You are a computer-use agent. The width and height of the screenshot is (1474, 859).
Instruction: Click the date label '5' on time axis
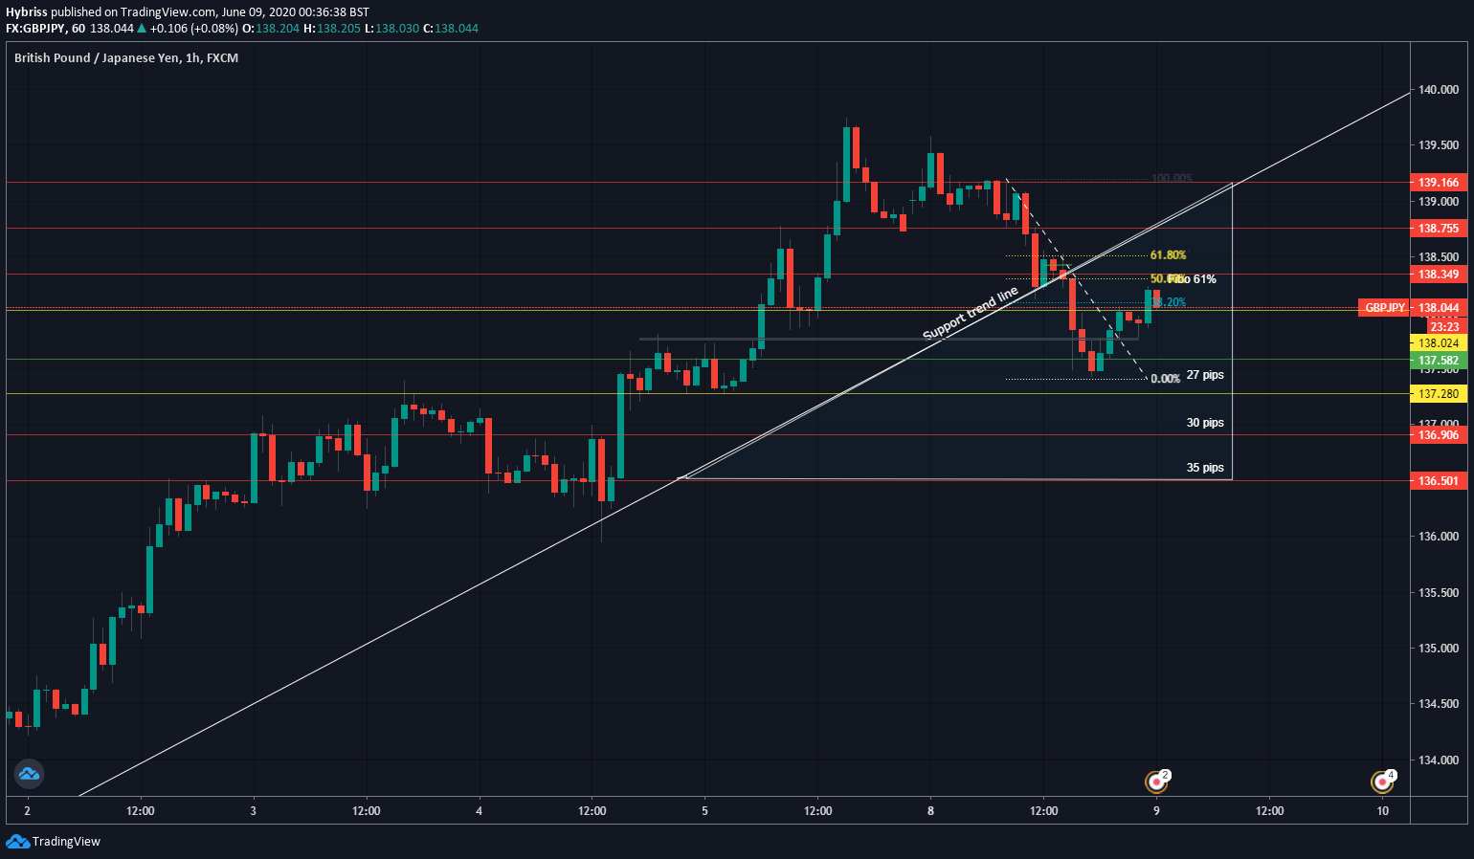[x=705, y=811]
